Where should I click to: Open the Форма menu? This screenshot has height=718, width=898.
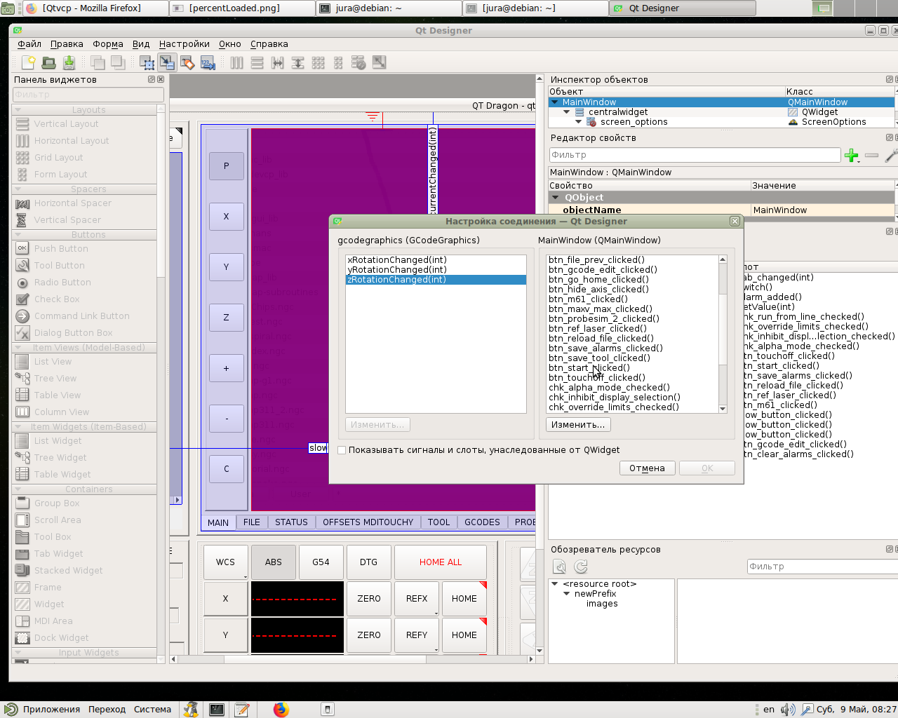pyautogui.click(x=108, y=43)
